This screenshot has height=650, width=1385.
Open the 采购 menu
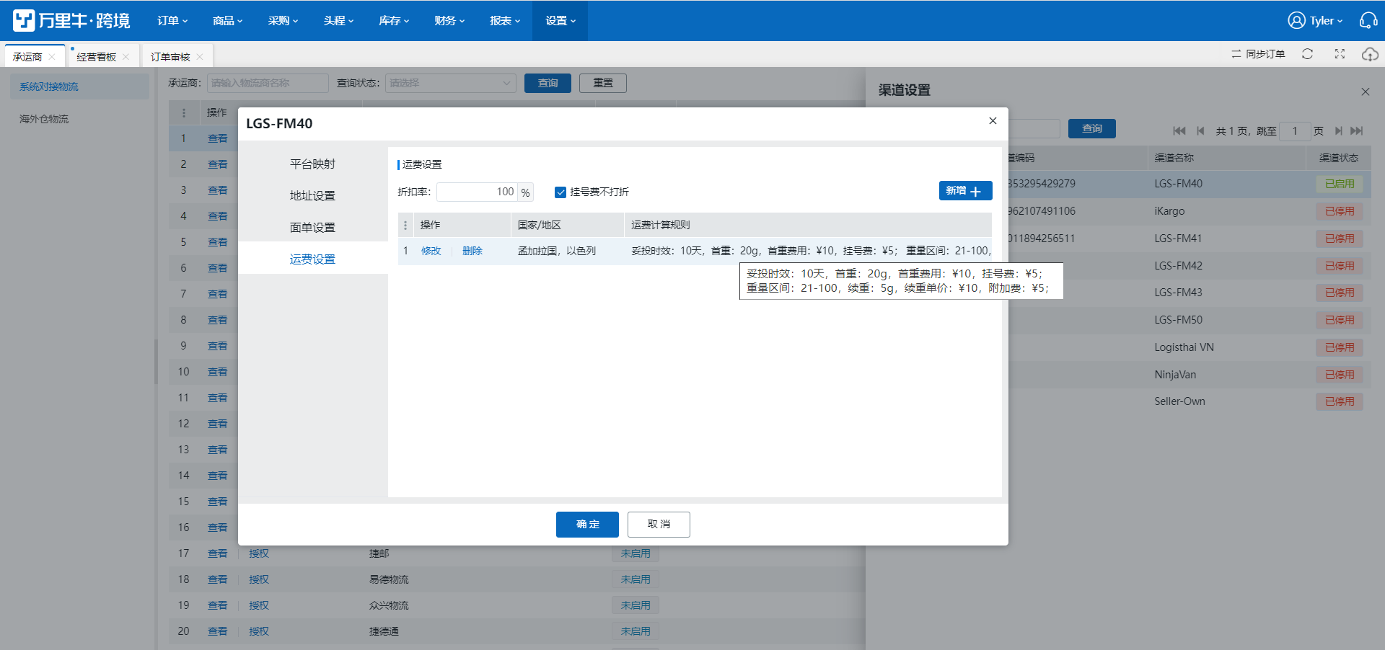[x=283, y=20]
